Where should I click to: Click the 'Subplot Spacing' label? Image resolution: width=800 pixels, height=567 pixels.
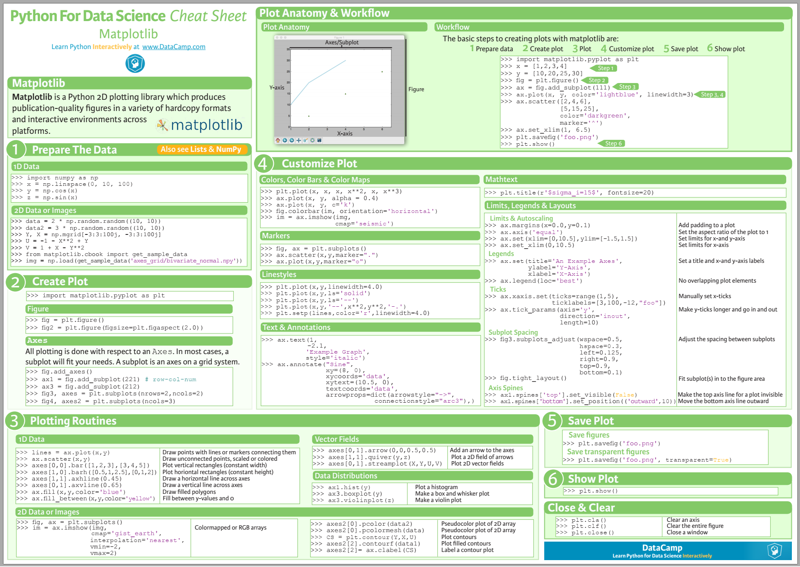point(513,333)
